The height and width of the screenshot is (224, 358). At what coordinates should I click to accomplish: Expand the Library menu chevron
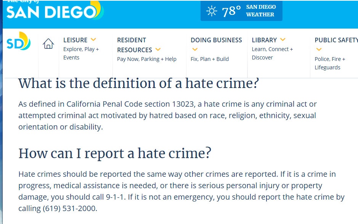point(283,40)
